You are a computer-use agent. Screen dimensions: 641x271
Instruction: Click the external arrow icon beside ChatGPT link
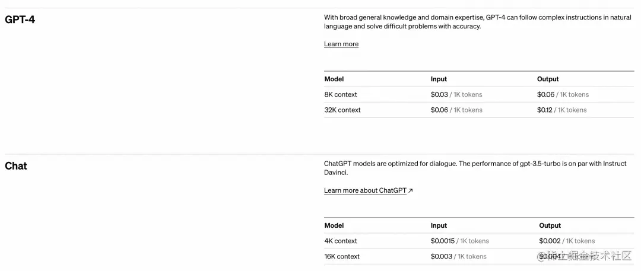tap(411, 190)
